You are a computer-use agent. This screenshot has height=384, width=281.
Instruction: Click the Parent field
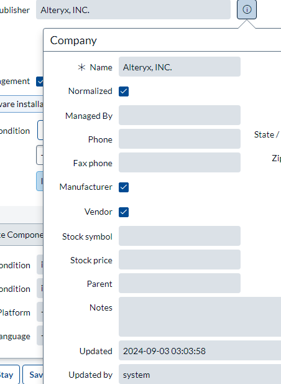[x=180, y=283]
